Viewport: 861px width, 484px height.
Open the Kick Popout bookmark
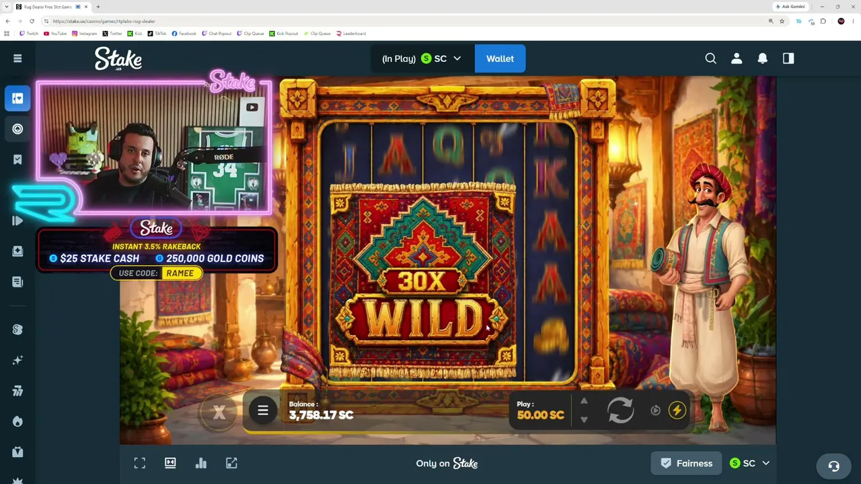pyautogui.click(x=284, y=33)
